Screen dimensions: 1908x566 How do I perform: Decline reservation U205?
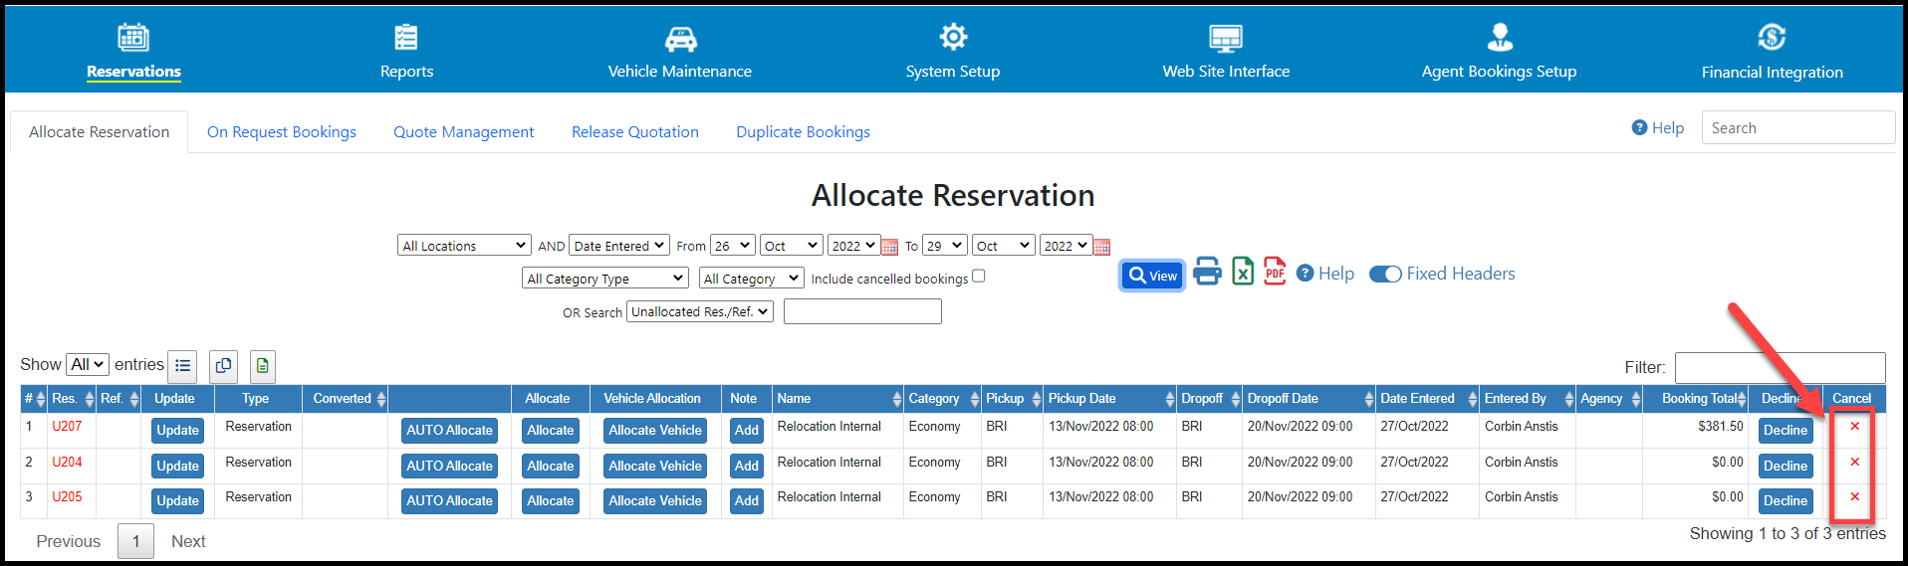pos(1785,500)
